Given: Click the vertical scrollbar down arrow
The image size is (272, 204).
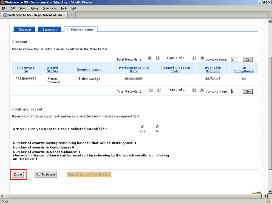Looking at the screenshot, I should click(270, 192).
